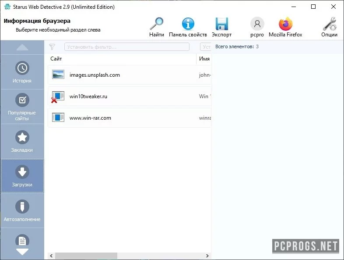
Task: Sort by the Имя column header
Action: pos(204,59)
